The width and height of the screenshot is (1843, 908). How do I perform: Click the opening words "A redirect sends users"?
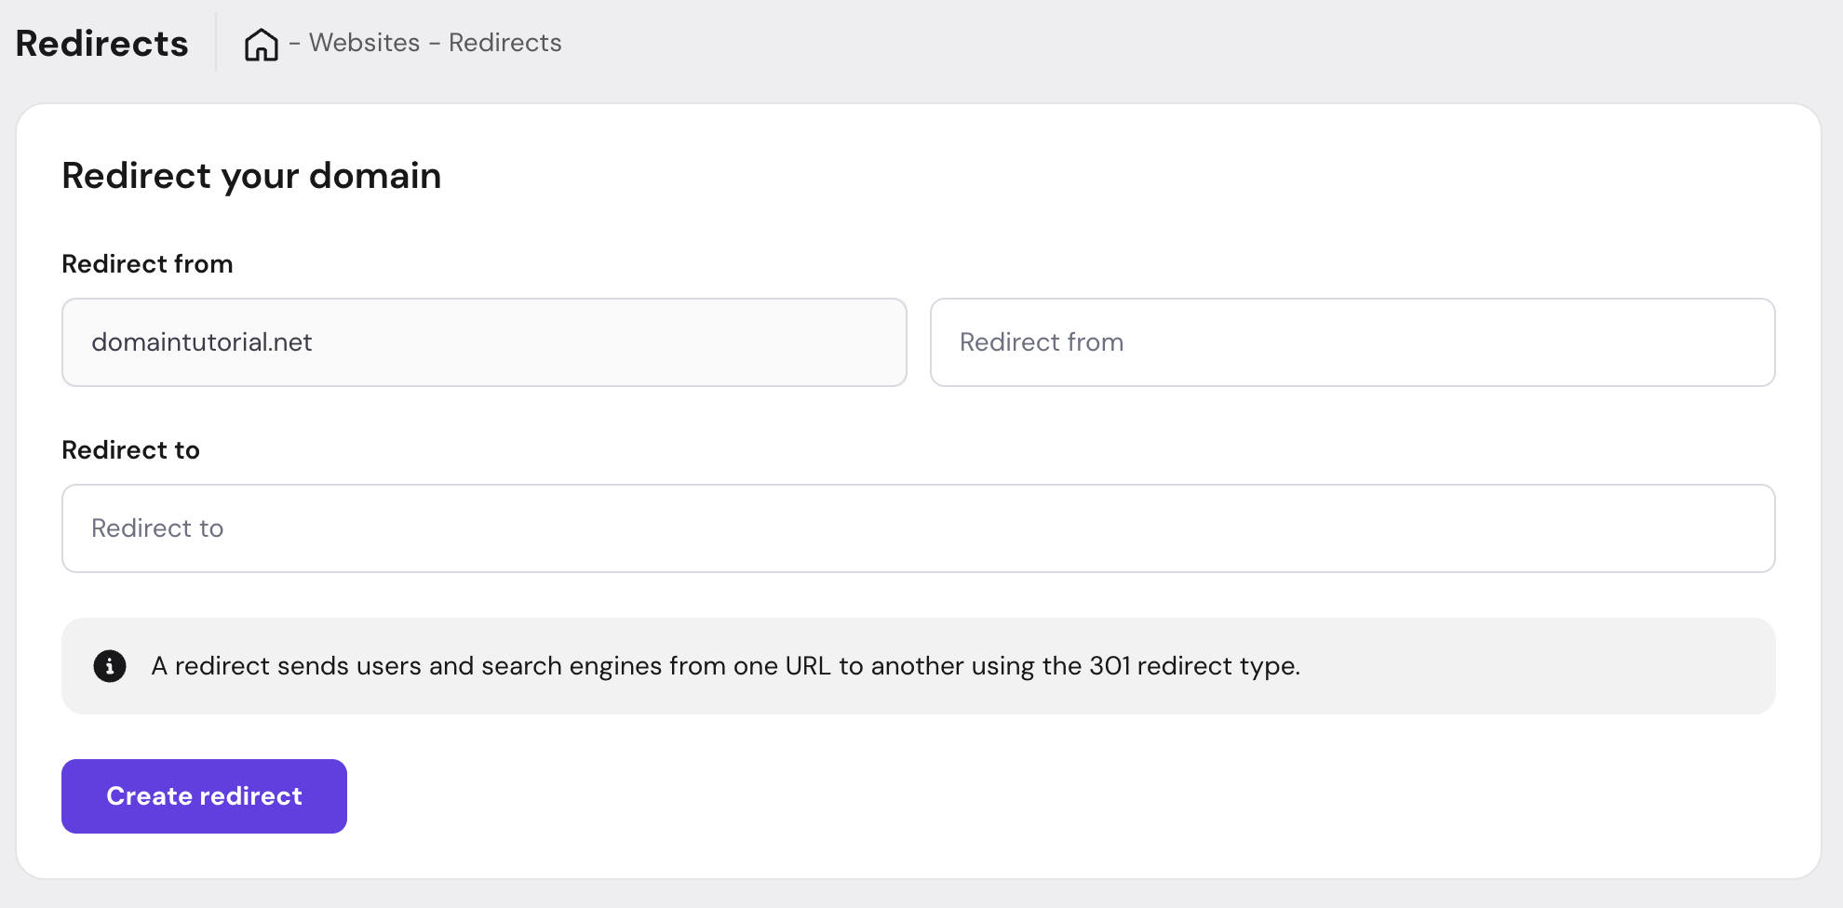pos(285,666)
